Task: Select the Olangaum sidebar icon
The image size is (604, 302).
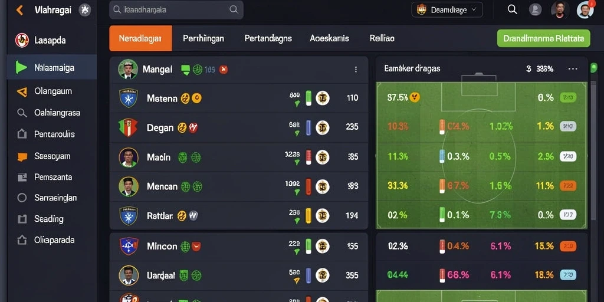Action: 22,91
